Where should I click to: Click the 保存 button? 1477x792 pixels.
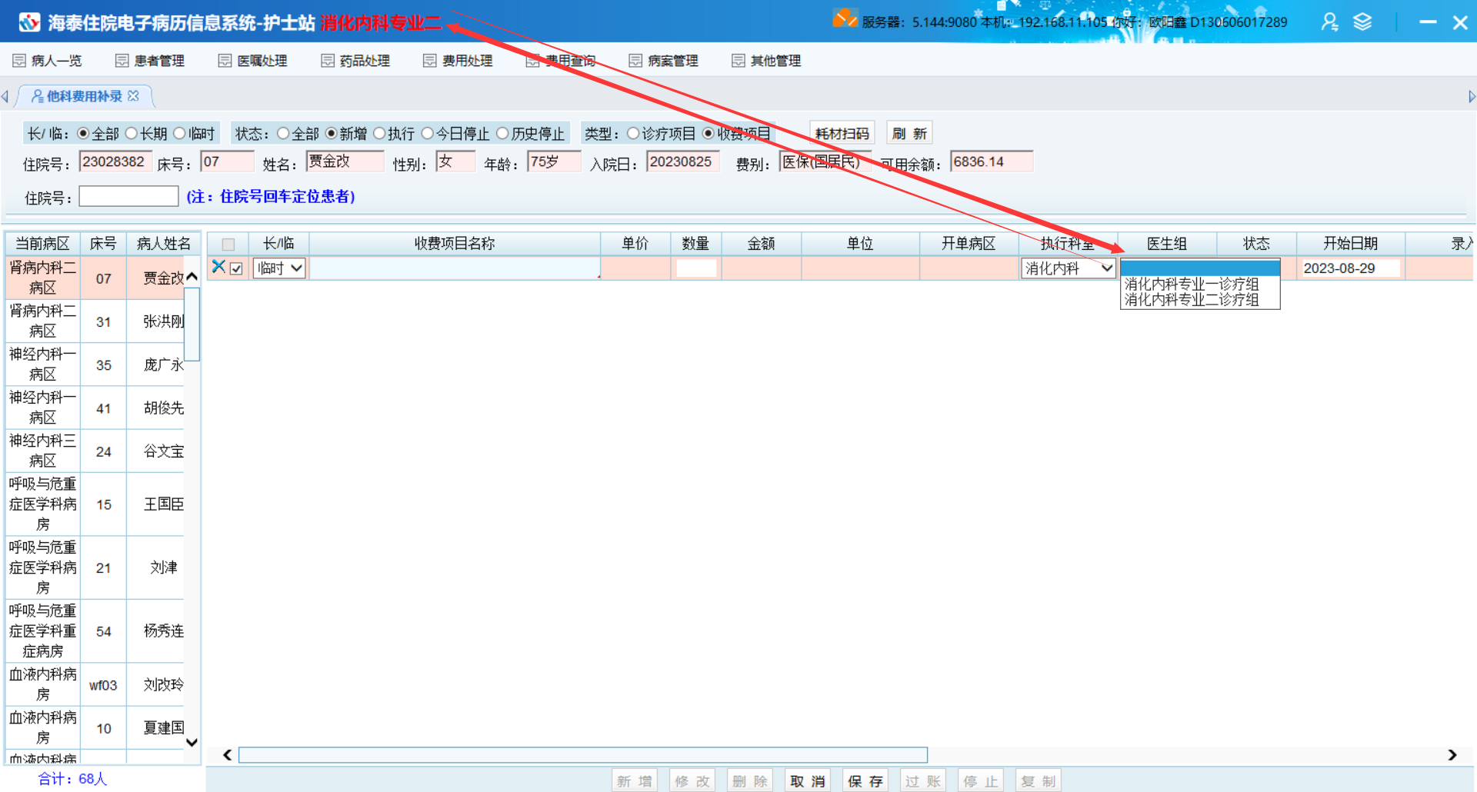(x=865, y=781)
